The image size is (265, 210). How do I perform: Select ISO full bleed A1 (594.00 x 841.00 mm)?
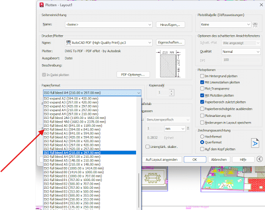(90, 129)
